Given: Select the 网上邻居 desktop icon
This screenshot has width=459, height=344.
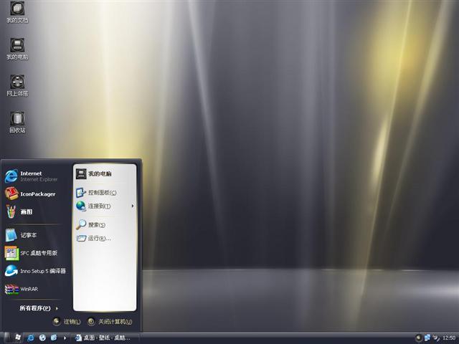Looking at the screenshot, I should pos(17,85).
